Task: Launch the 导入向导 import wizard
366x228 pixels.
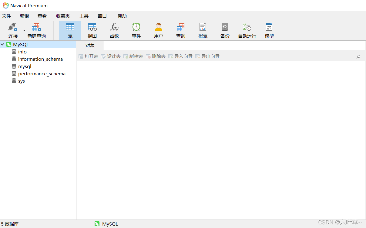Action: (x=180, y=56)
